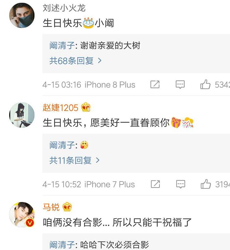Tap chevron arrow beside 共68条回复
The height and width of the screenshot is (250, 230).
pyautogui.click(x=99, y=61)
